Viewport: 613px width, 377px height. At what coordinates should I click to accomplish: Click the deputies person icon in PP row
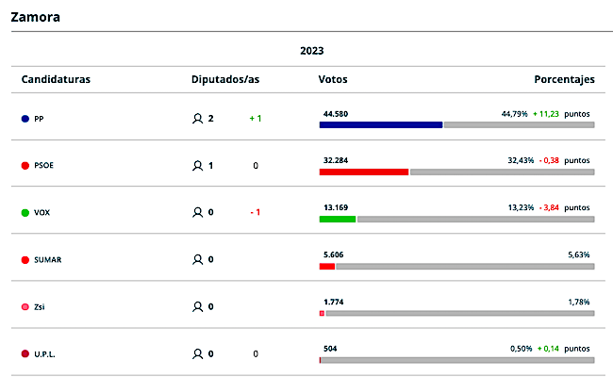[x=197, y=119]
